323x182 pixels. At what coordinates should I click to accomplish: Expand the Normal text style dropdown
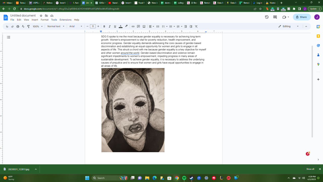(56, 26)
